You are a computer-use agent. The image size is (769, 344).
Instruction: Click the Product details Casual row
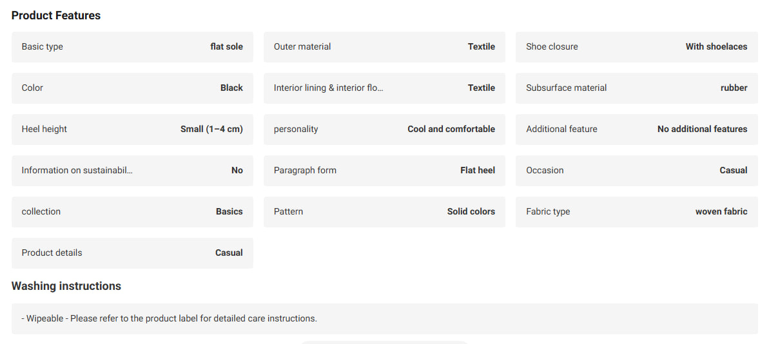pyautogui.click(x=132, y=253)
